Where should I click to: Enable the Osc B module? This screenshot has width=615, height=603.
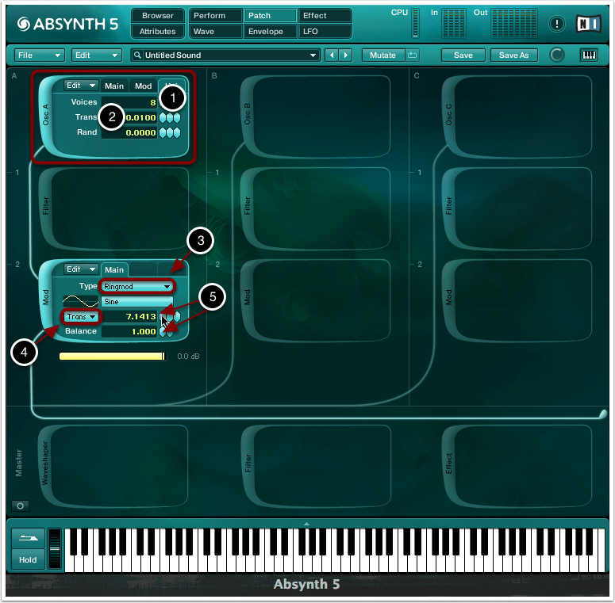tap(247, 114)
